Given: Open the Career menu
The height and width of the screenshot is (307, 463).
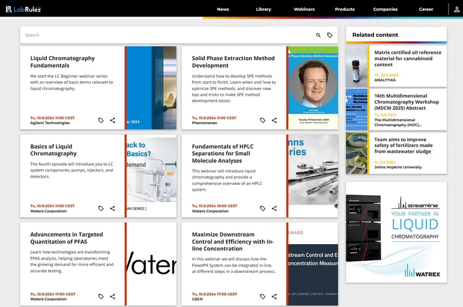Looking at the screenshot, I should 426,9.
